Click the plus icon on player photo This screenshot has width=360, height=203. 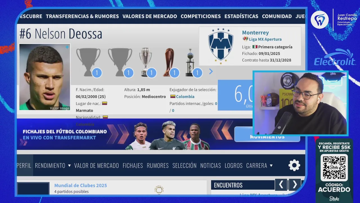(x=67, y=47)
